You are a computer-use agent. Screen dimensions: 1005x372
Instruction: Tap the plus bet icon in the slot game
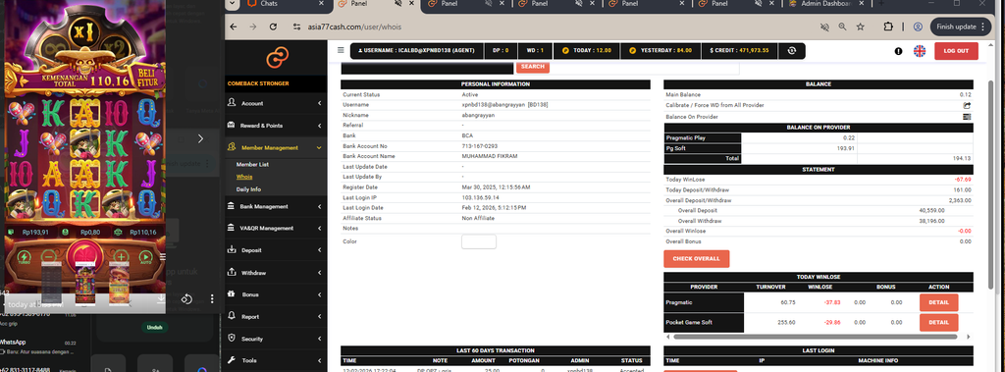pyautogui.click(x=121, y=256)
